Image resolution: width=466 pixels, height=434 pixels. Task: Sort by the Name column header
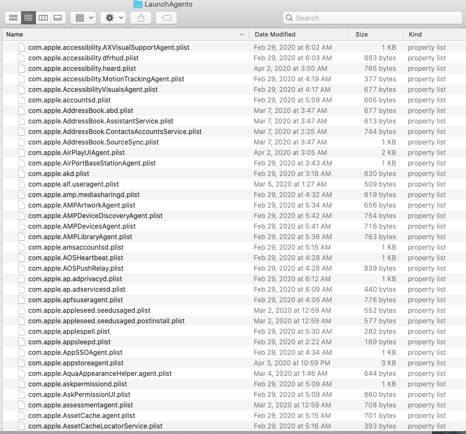14,34
